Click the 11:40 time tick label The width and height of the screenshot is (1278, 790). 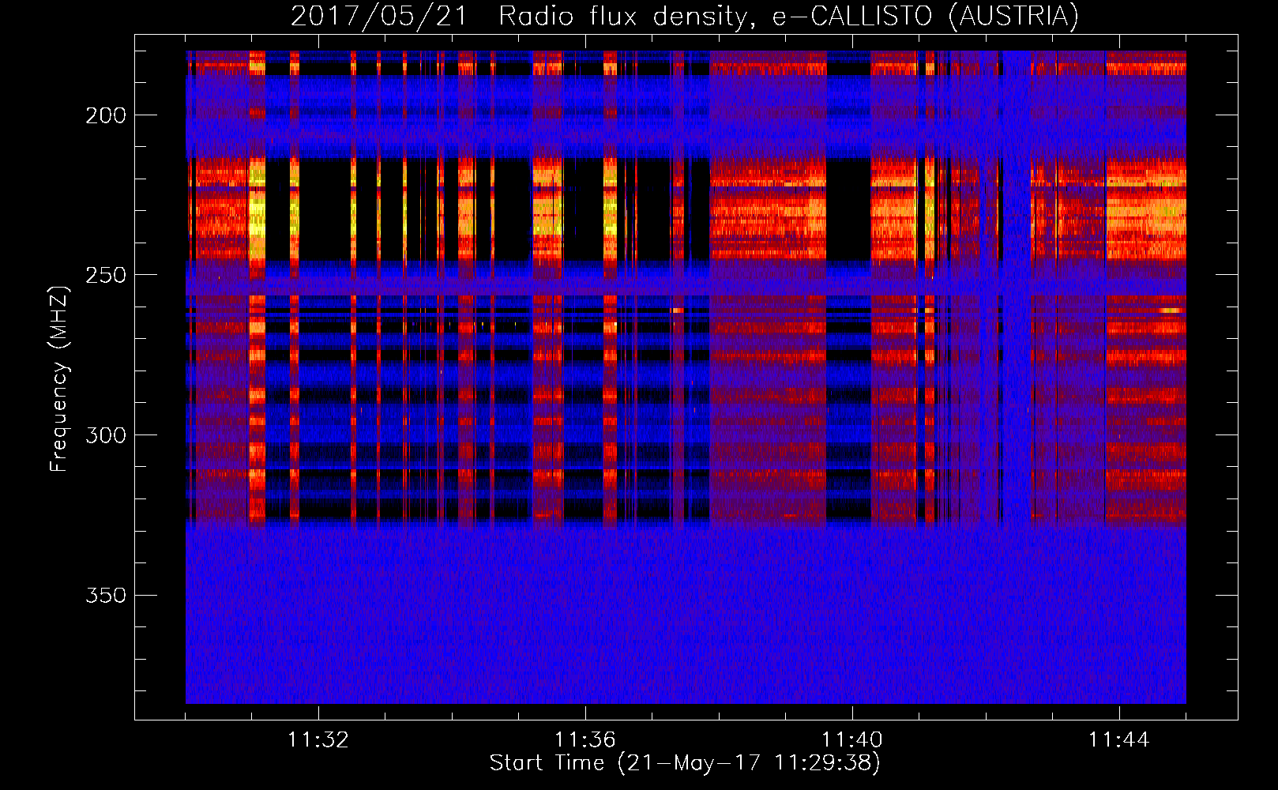pyautogui.click(x=852, y=740)
